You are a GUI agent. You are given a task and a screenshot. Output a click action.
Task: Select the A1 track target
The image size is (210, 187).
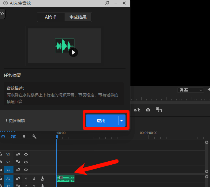(x=9, y=178)
